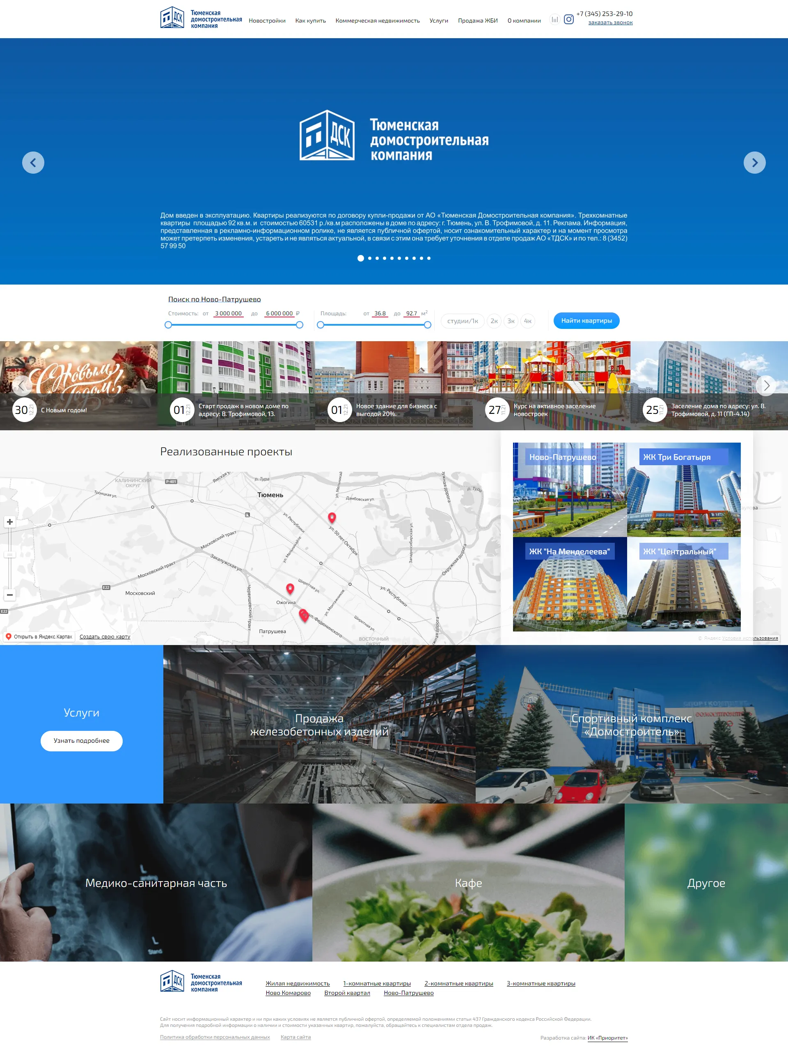This screenshot has height=1047, width=788.
Task: Click phone number +7 (345) 253-29-10
Action: point(604,14)
